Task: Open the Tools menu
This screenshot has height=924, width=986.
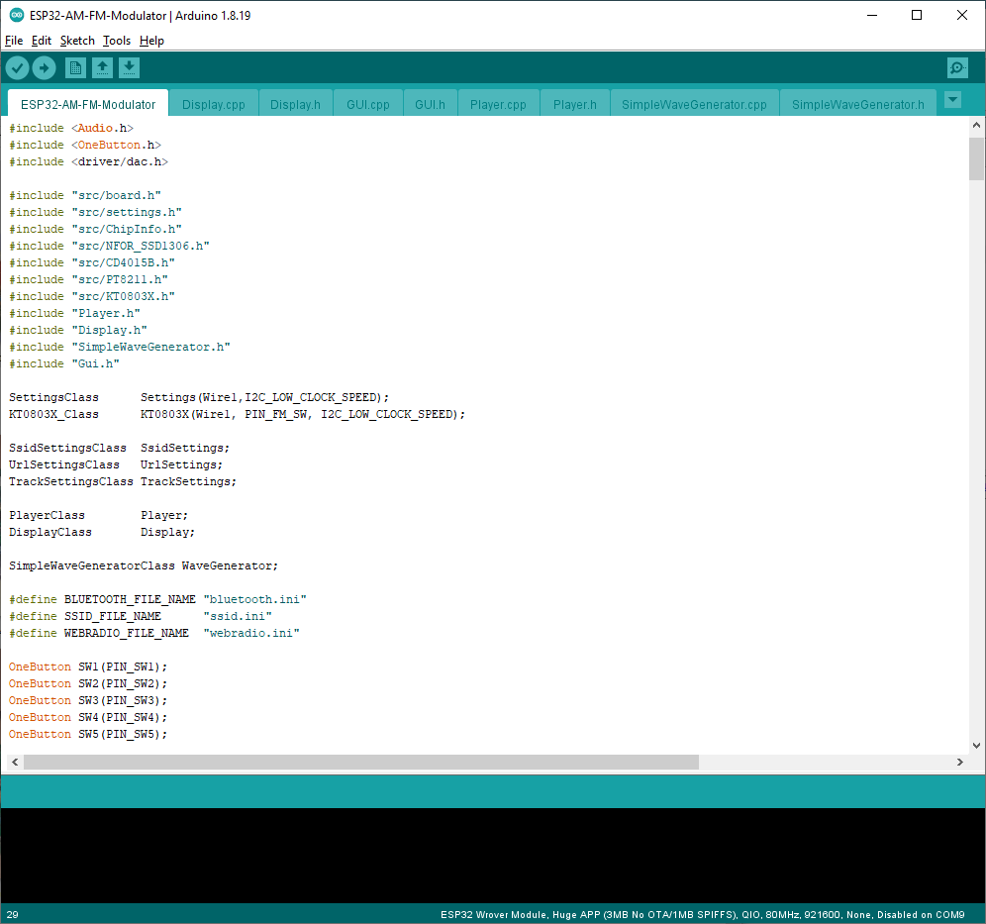Action: tap(117, 41)
